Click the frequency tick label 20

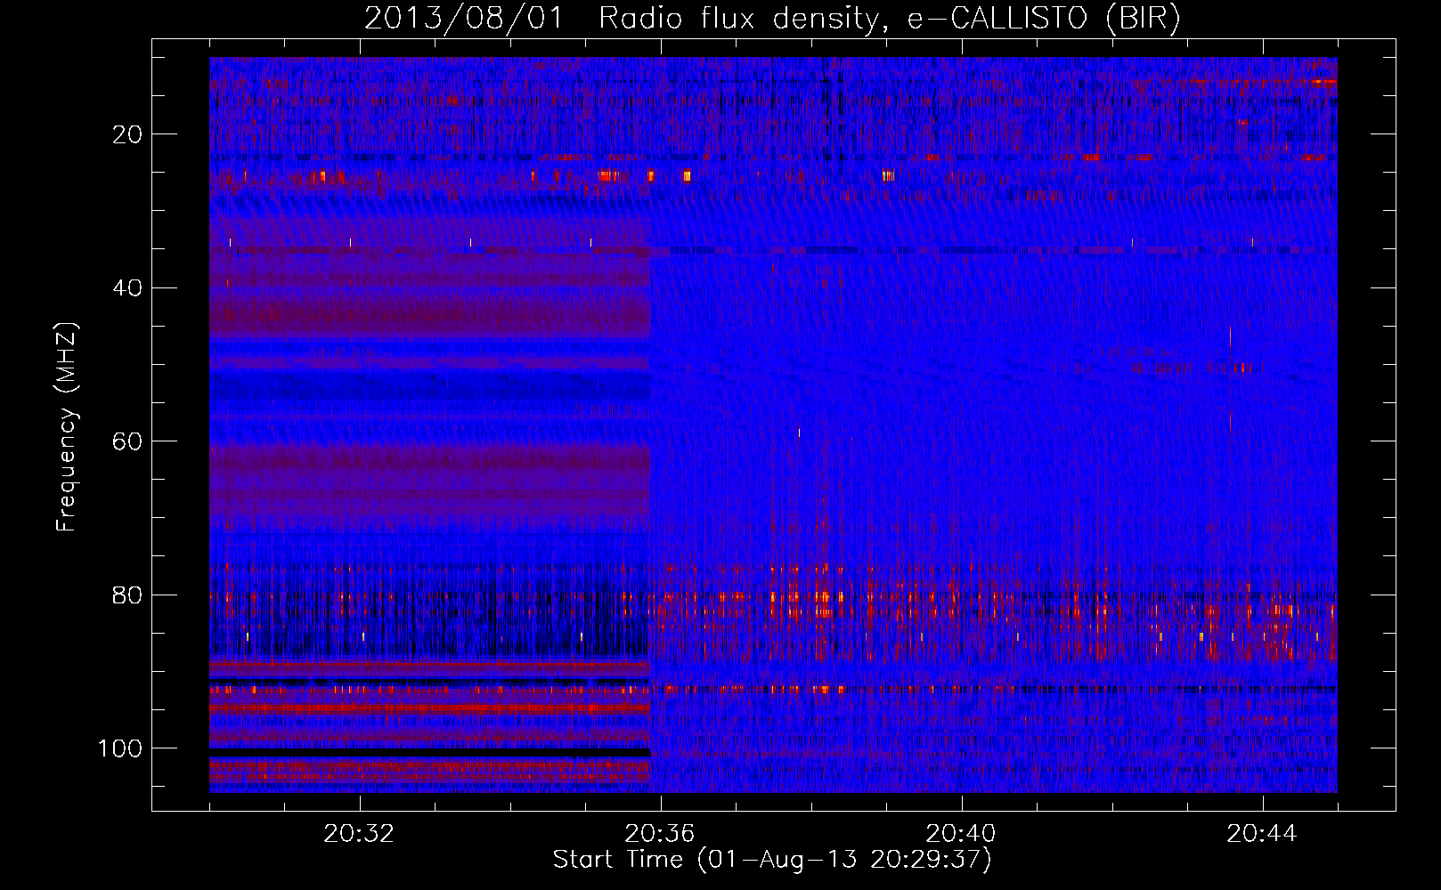click(x=128, y=134)
